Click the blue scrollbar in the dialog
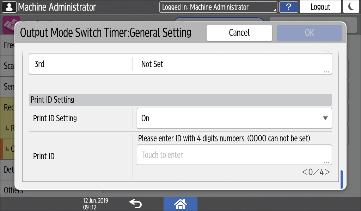 point(341,180)
